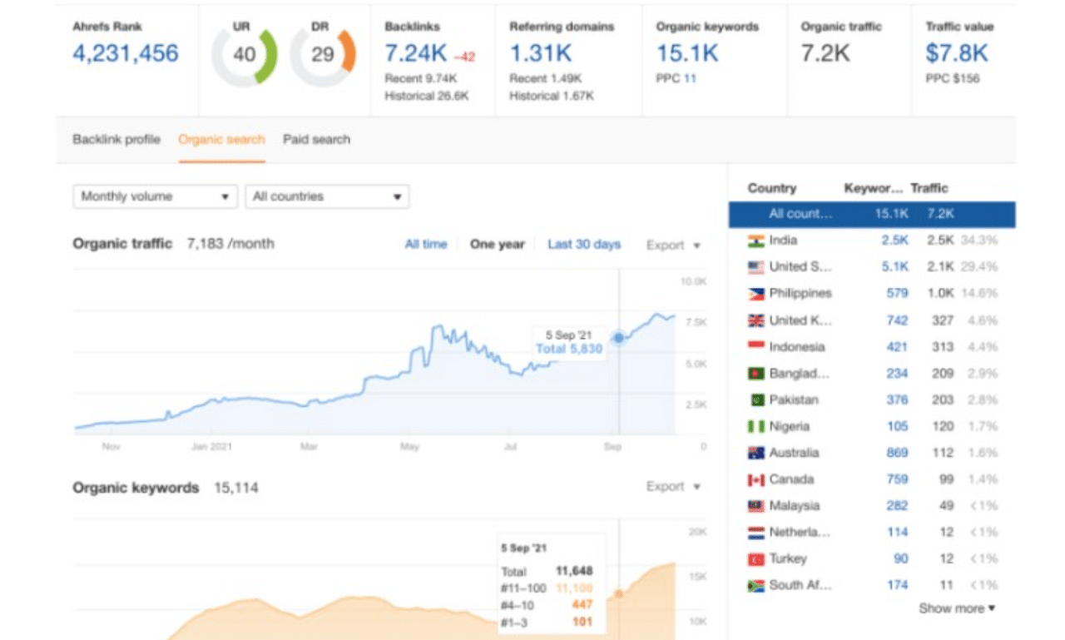Screen dimensions: 1065x640
Task: Click the UR 40 donut gauge
Action: click(x=245, y=56)
